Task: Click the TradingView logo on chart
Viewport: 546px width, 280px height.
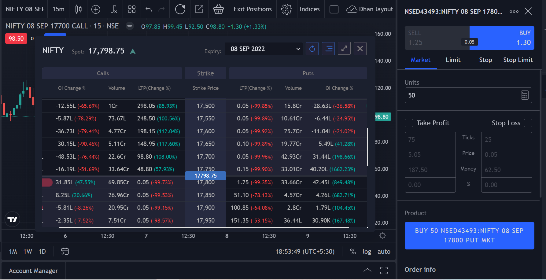Action: [13, 219]
